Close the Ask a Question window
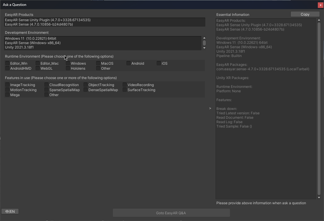Viewport: 324px width, 221px height. [320, 5]
